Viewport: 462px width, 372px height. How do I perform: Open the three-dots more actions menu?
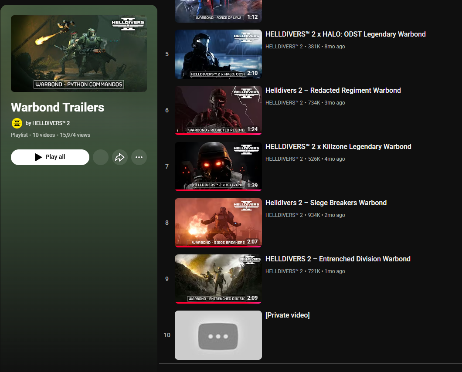[139, 157]
